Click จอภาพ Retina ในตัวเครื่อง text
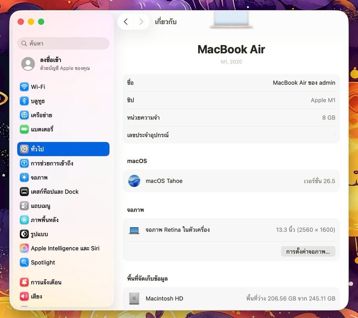 [178, 230]
